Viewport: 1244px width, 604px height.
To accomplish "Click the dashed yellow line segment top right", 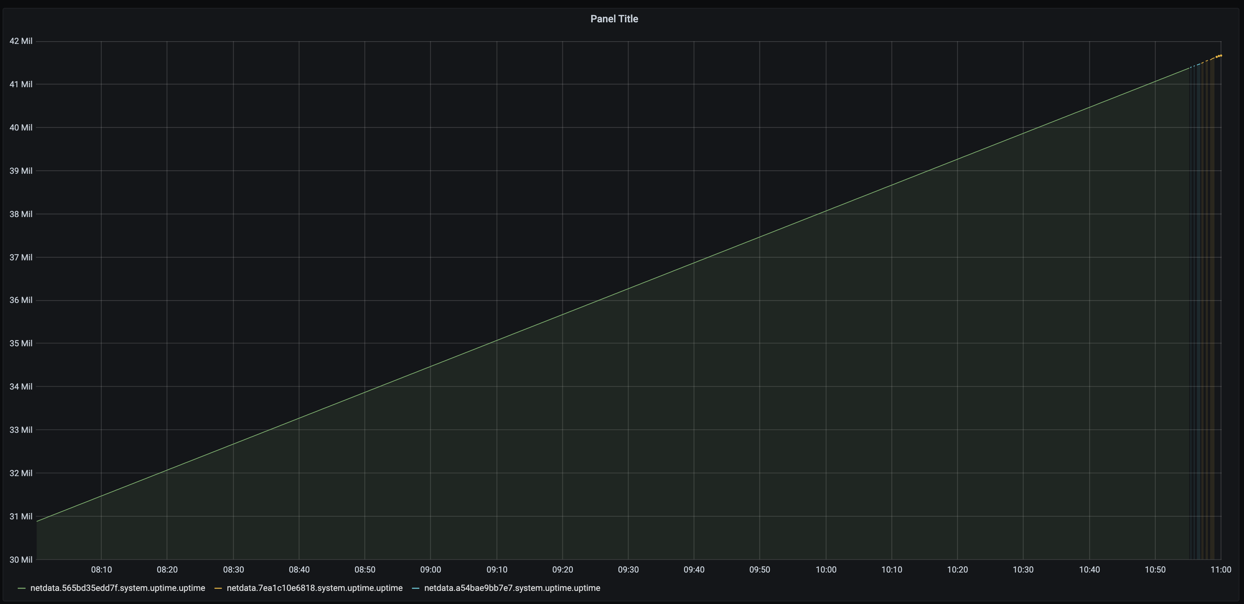I will (x=1207, y=61).
